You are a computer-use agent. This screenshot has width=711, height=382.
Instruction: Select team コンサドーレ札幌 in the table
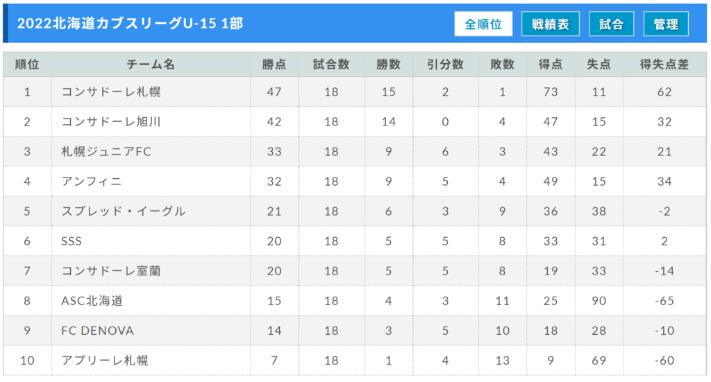(x=111, y=92)
